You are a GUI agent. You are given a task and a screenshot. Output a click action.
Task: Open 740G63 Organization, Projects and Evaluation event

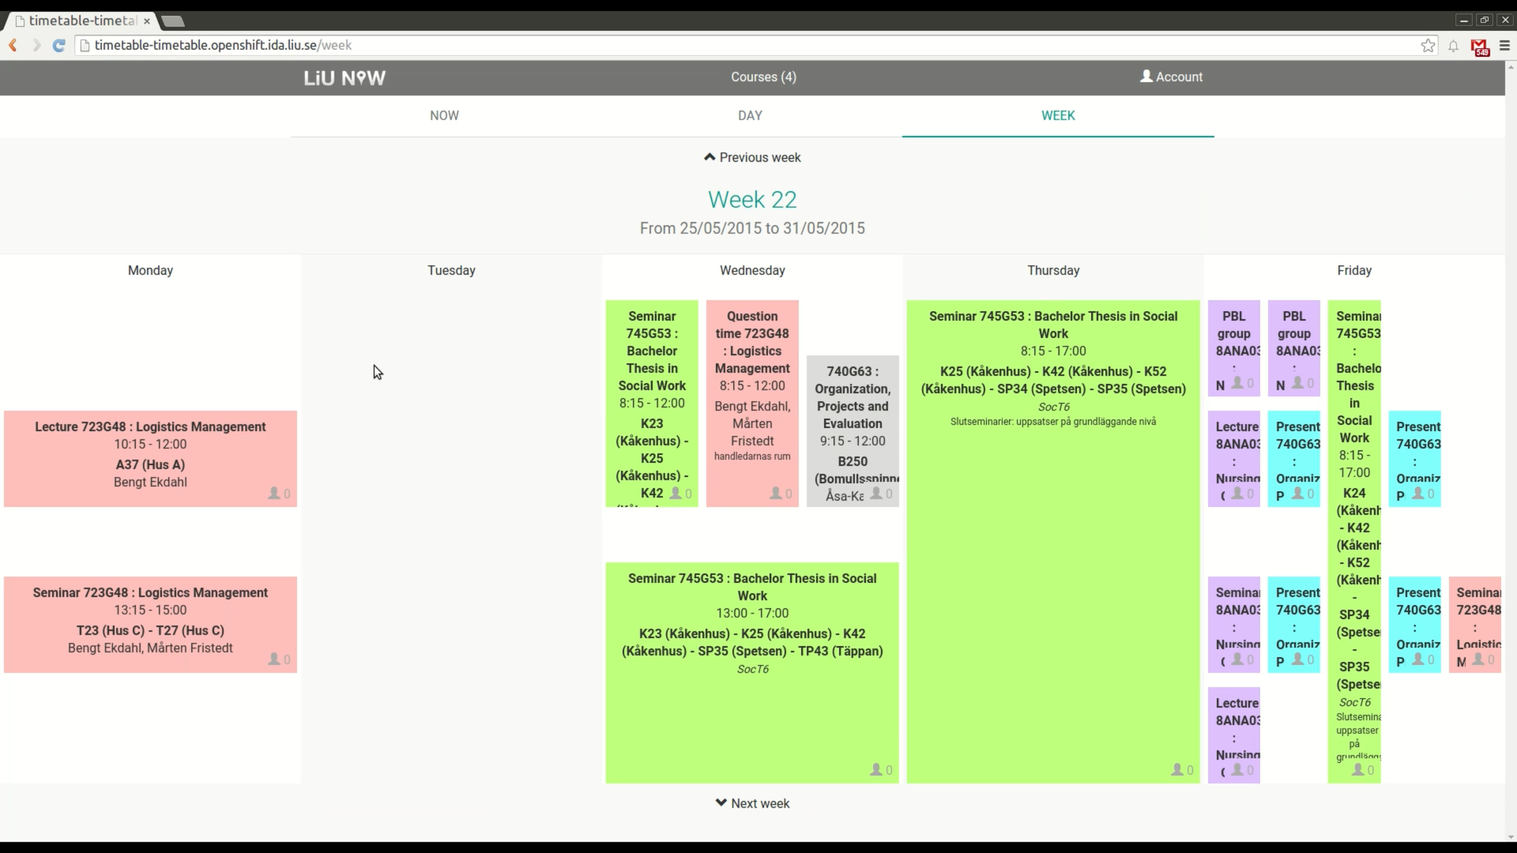852,431
